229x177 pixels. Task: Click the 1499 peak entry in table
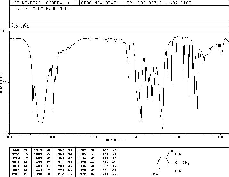point(42,162)
